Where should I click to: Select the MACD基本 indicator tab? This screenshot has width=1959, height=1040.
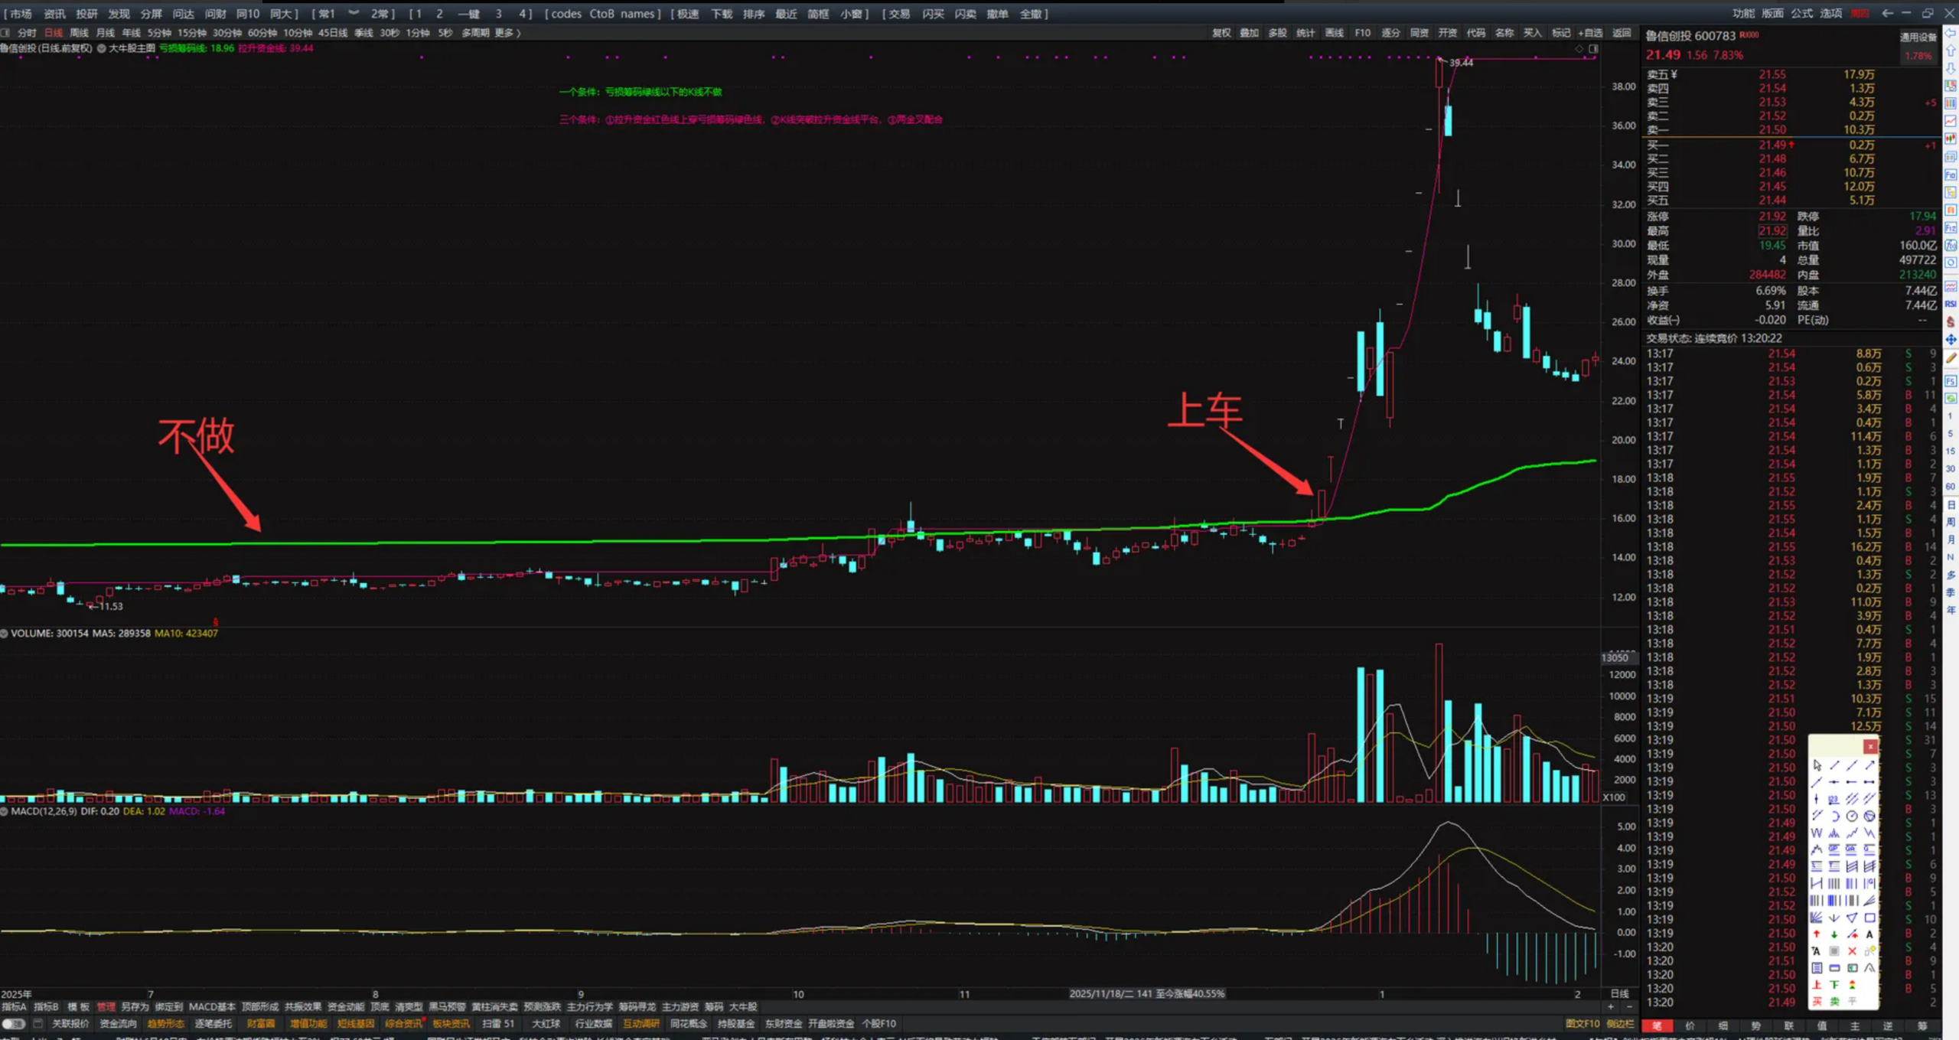click(x=212, y=1006)
